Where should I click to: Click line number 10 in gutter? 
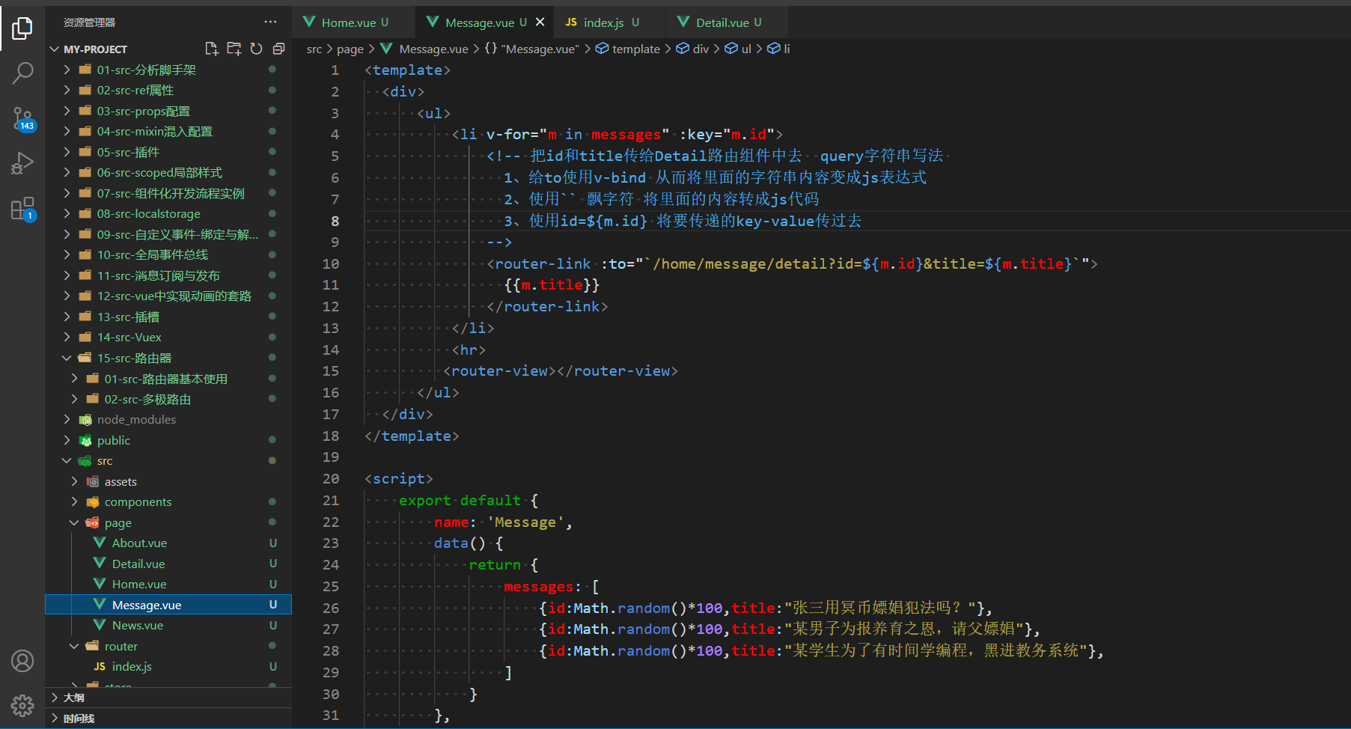click(x=330, y=263)
